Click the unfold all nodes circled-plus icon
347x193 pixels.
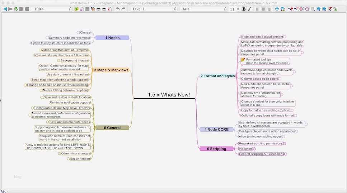point(302,9)
